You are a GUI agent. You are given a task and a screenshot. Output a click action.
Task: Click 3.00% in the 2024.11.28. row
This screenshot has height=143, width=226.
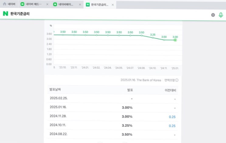tap(127, 117)
